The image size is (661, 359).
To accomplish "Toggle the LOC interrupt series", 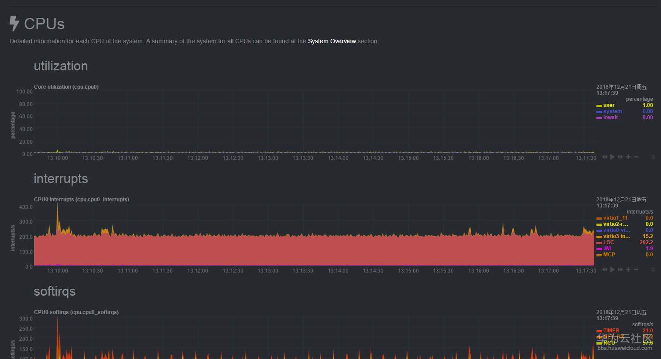I will (609, 242).
